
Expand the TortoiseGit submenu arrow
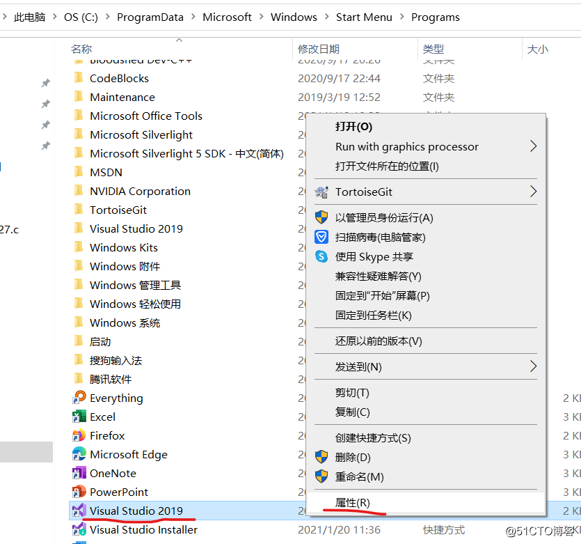pos(533,192)
